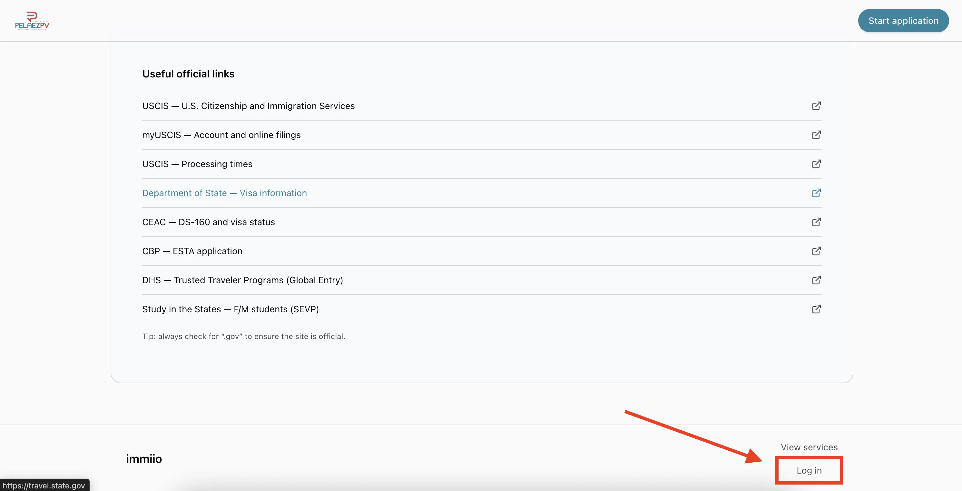Open the external link icon for myUSCIS filings
962x491 pixels.
click(816, 135)
